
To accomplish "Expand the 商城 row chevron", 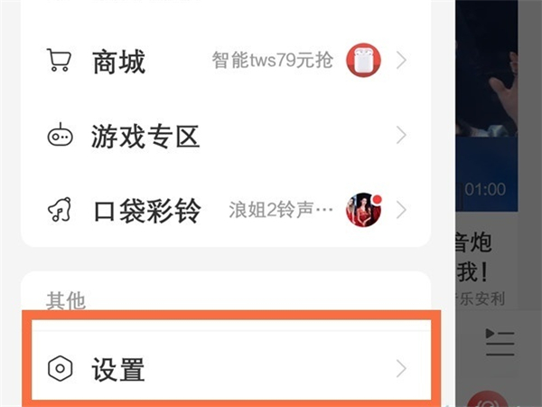I will coord(401,61).
